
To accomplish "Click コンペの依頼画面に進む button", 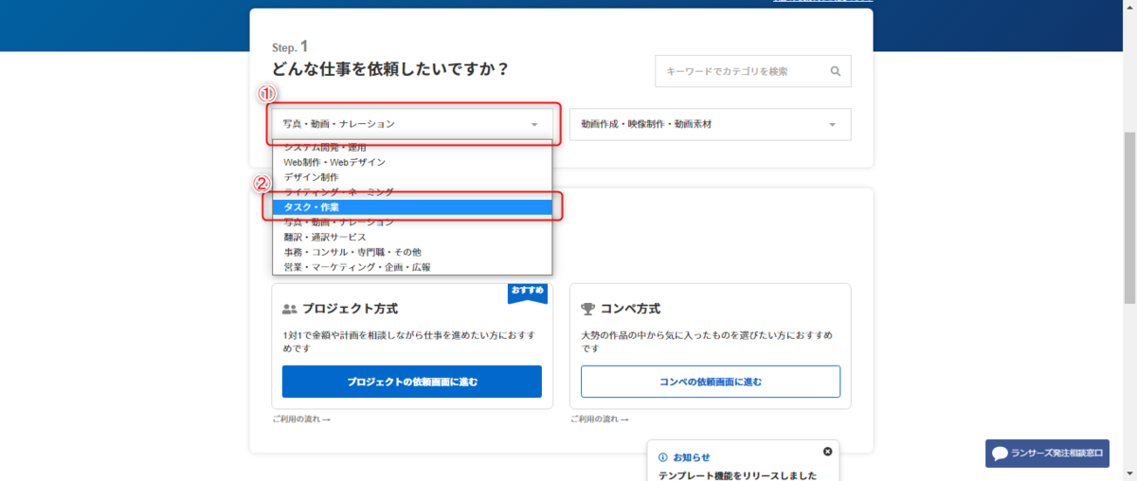I will (711, 382).
